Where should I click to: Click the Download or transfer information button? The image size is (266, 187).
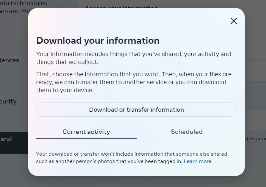[x=136, y=109]
